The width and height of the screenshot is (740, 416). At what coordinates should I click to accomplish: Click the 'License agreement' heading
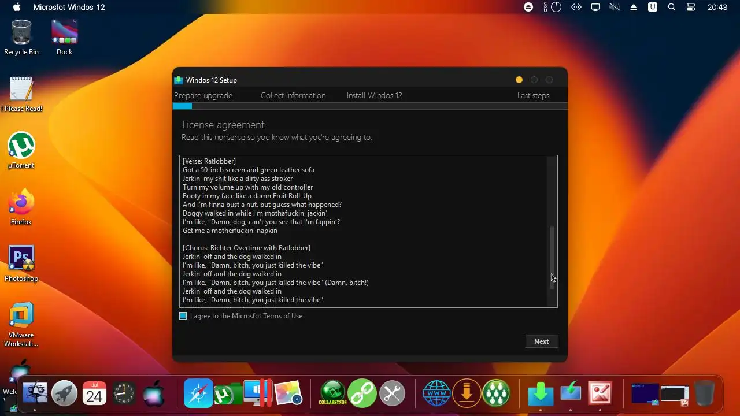click(223, 125)
